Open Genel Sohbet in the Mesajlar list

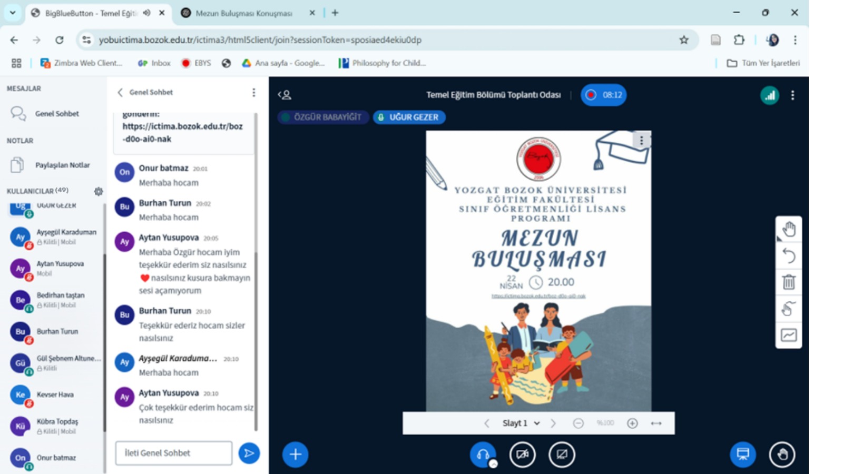pos(53,113)
